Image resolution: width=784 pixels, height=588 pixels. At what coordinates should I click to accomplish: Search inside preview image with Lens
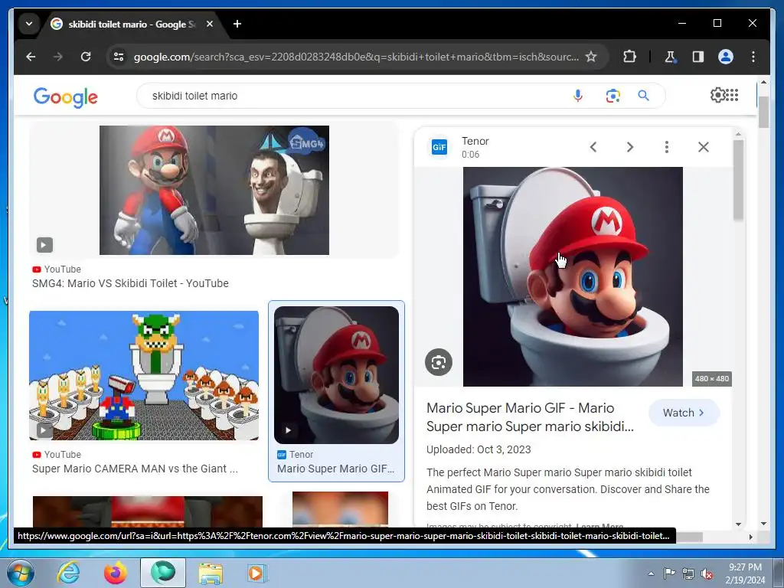439,362
